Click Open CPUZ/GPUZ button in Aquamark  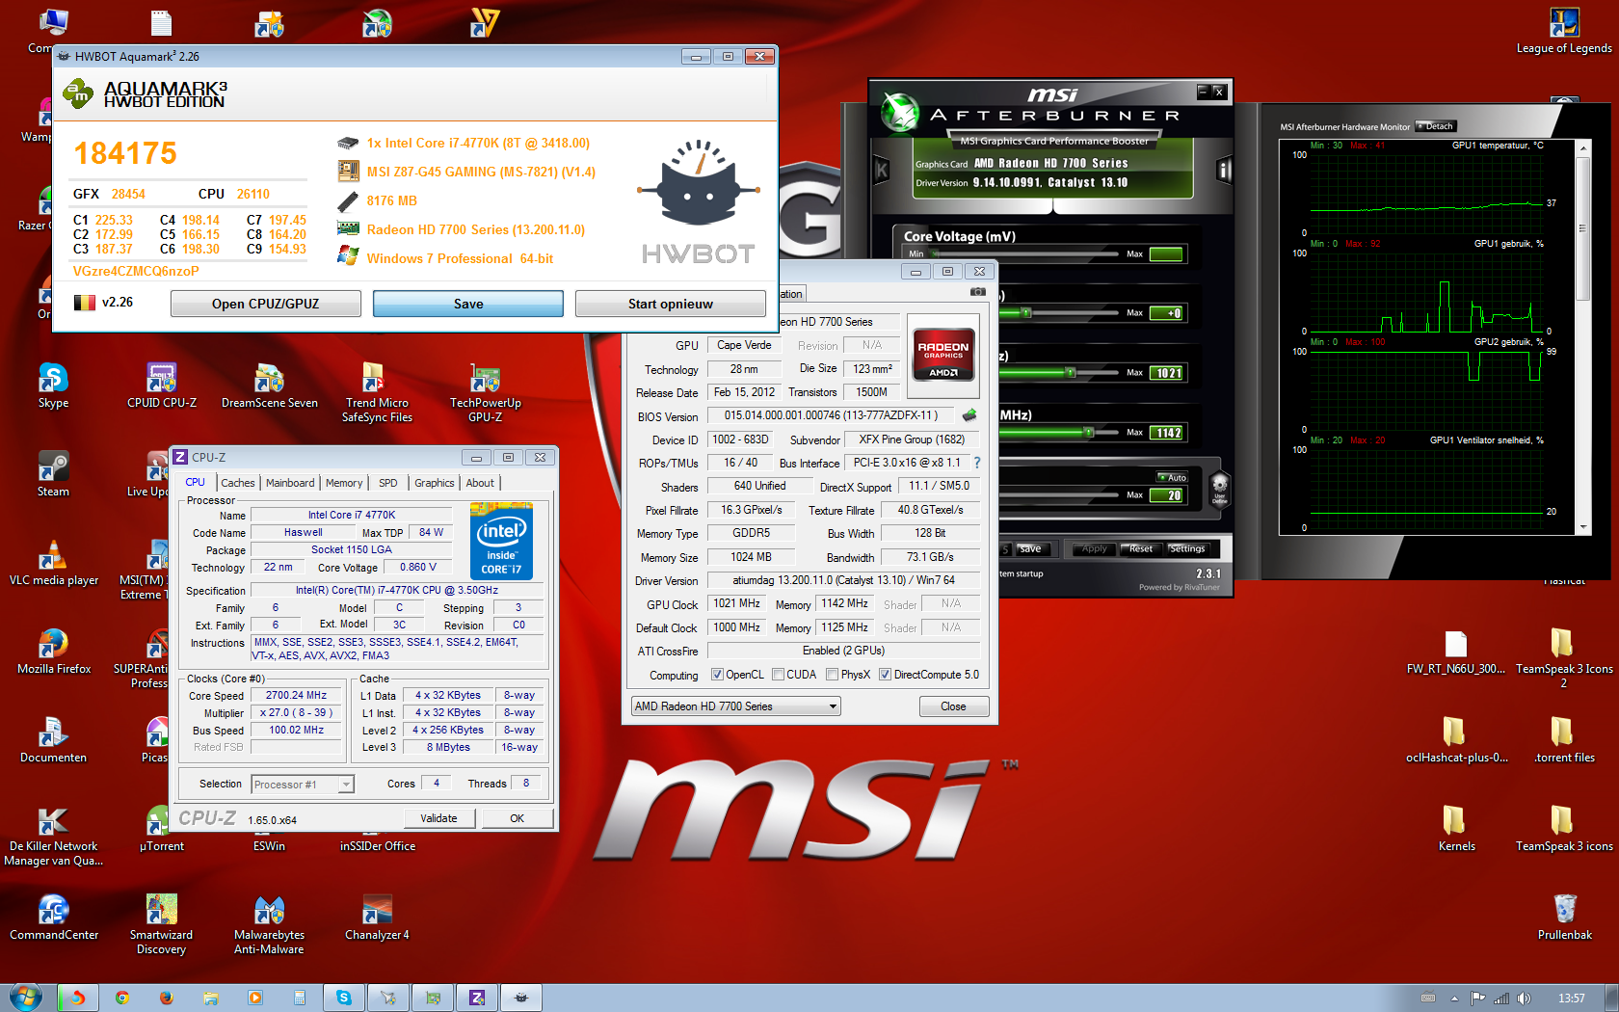(266, 304)
